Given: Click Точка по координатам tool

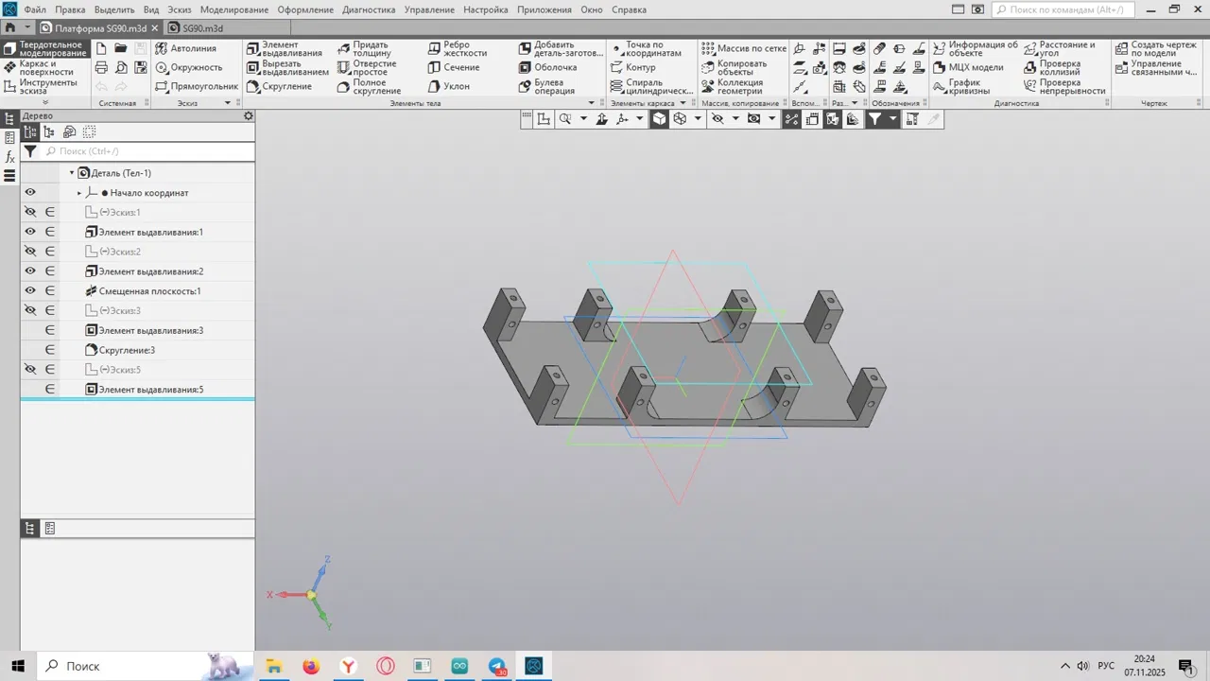Looking at the screenshot, I should [645, 48].
